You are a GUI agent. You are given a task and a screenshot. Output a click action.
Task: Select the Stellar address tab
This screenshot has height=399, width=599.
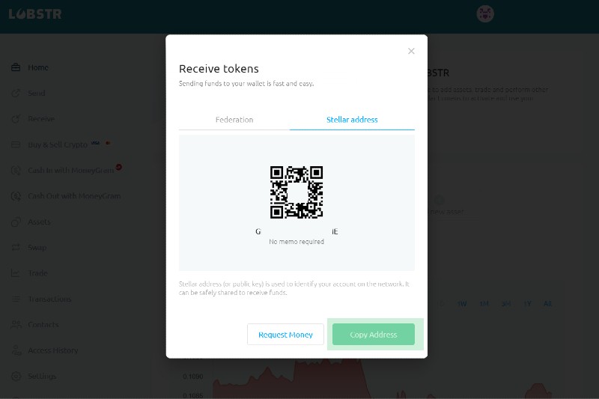coord(352,120)
